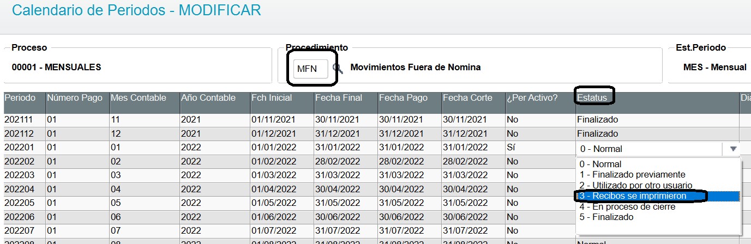The width and height of the screenshot is (751, 244).
Task: Click the Fch Inicial column header
Action: pyautogui.click(x=282, y=103)
